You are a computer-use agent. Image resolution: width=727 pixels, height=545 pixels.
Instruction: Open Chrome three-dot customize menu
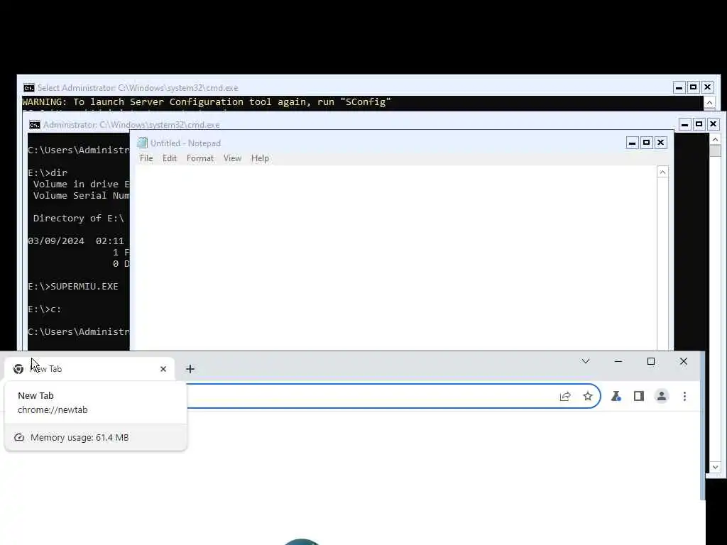(685, 396)
